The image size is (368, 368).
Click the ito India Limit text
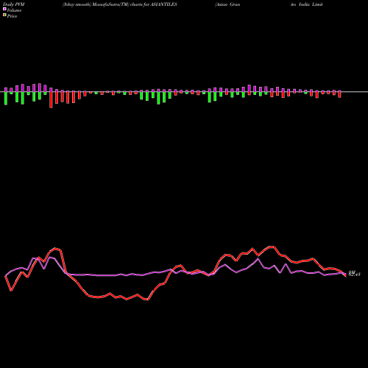[x=307, y=4]
